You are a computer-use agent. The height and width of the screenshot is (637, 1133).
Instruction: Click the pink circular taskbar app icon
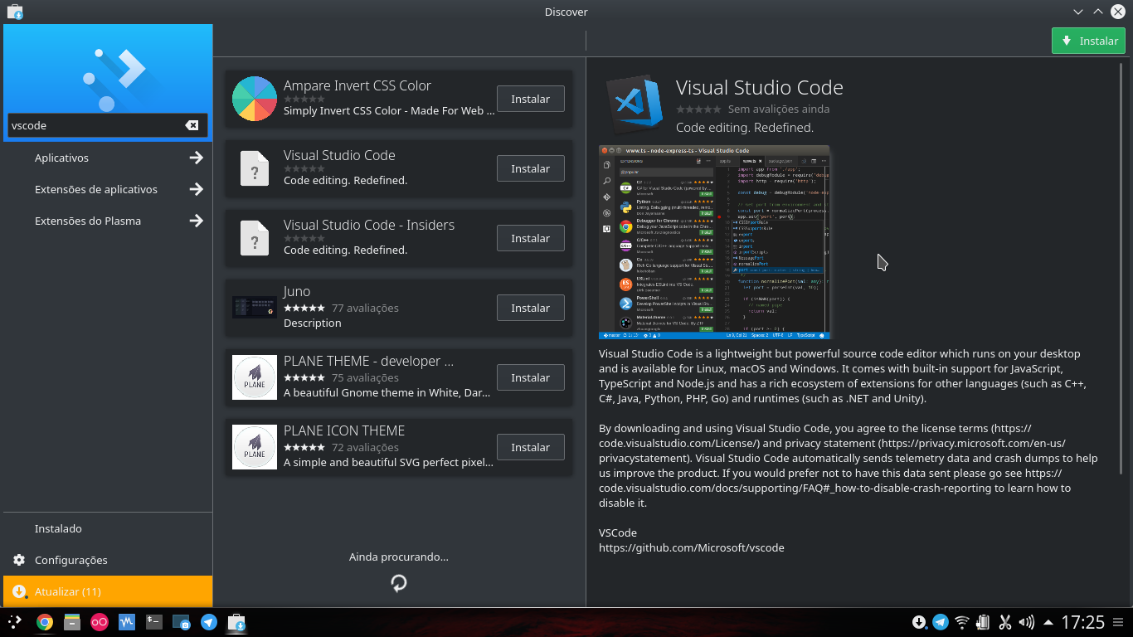(100, 621)
